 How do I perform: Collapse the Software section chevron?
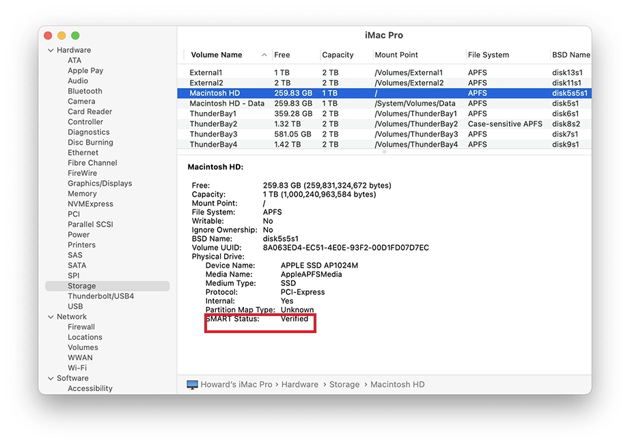tap(51, 378)
